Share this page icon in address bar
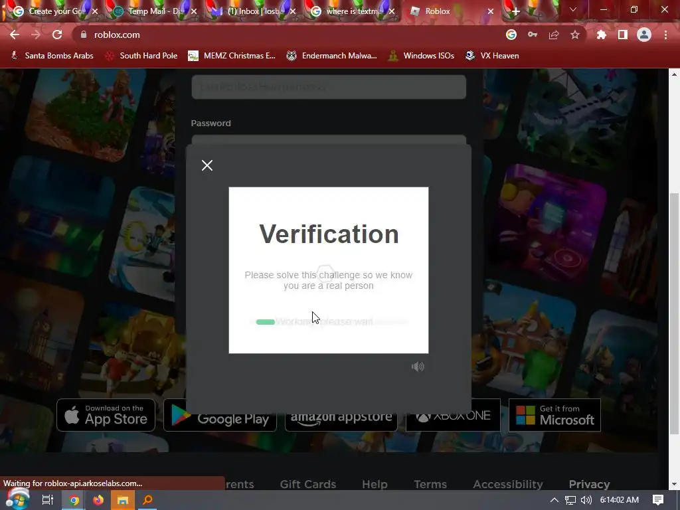Screen dimensions: 680x510 coord(554,35)
